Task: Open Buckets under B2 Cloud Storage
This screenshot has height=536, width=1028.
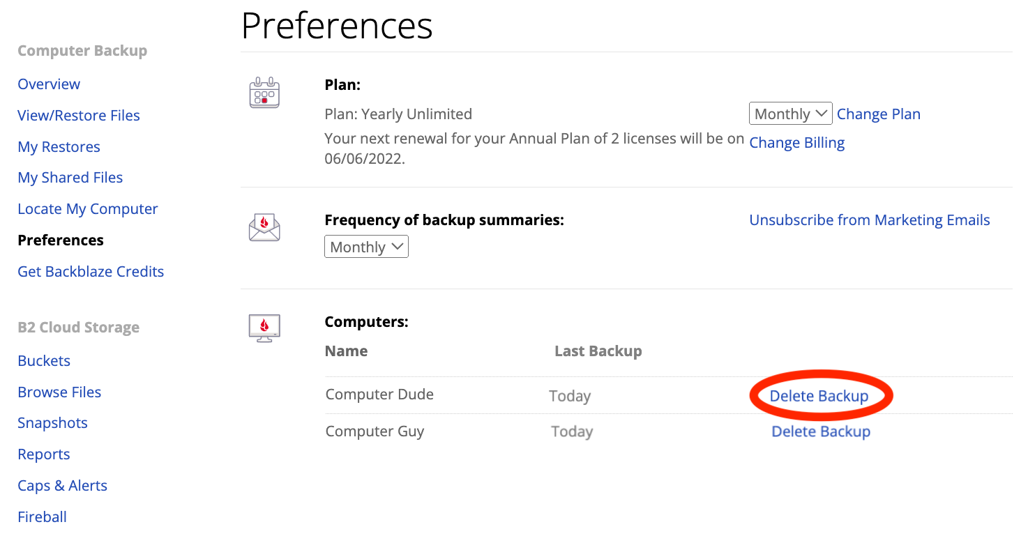Action: tap(44, 361)
